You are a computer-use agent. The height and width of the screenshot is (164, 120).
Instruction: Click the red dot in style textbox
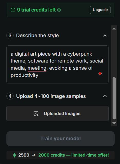click(x=100, y=74)
